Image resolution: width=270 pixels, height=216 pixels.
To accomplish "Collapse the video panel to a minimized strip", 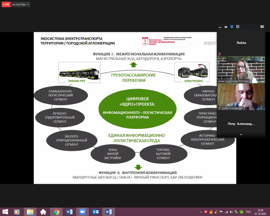I will pos(220,27).
